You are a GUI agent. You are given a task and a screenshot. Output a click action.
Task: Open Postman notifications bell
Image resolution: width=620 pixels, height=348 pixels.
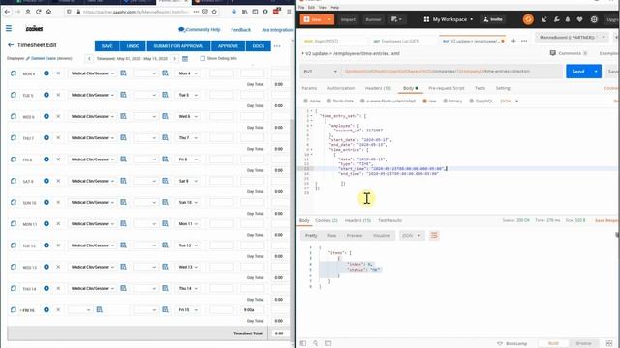[568, 19]
